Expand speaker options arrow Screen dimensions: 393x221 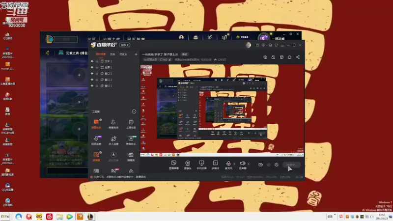click(x=249, y=164)
